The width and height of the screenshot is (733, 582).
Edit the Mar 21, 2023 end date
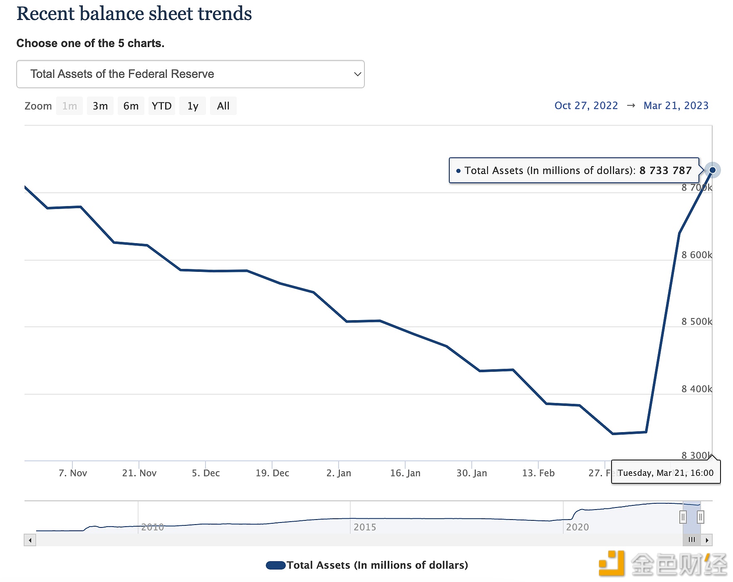676,106
